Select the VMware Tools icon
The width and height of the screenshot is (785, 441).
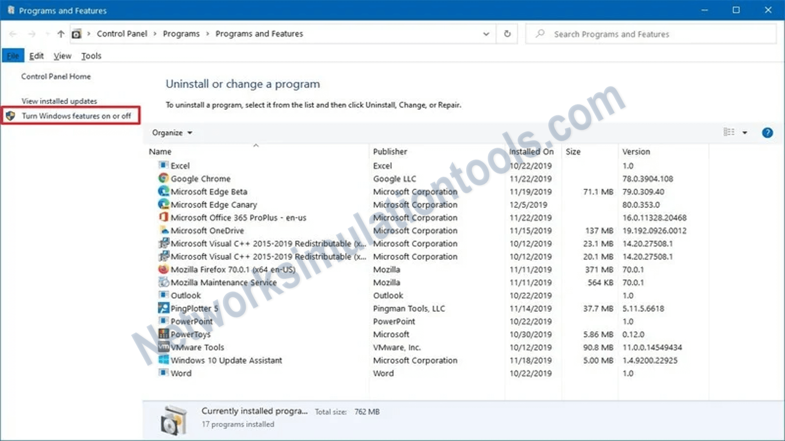(163, 347)
